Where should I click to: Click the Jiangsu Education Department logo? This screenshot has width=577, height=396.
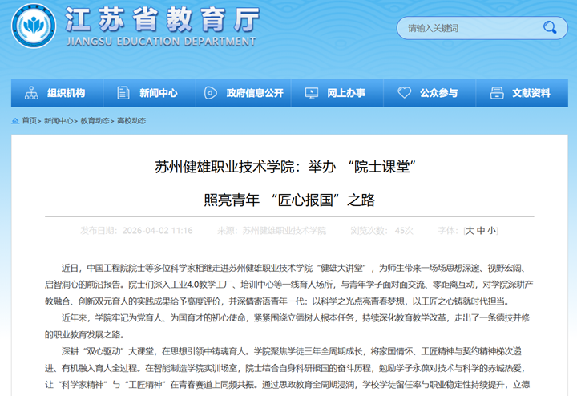pos(33,26)
